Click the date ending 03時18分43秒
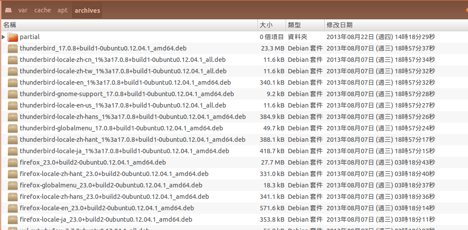 (x=381, y=162)
